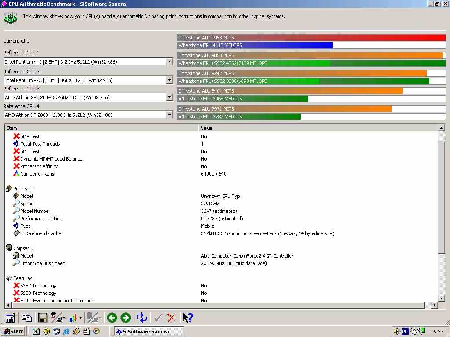Screen dimensions: 450x337
Task: Click the red X beside SMP Test
Action: [x=16, y=136]
